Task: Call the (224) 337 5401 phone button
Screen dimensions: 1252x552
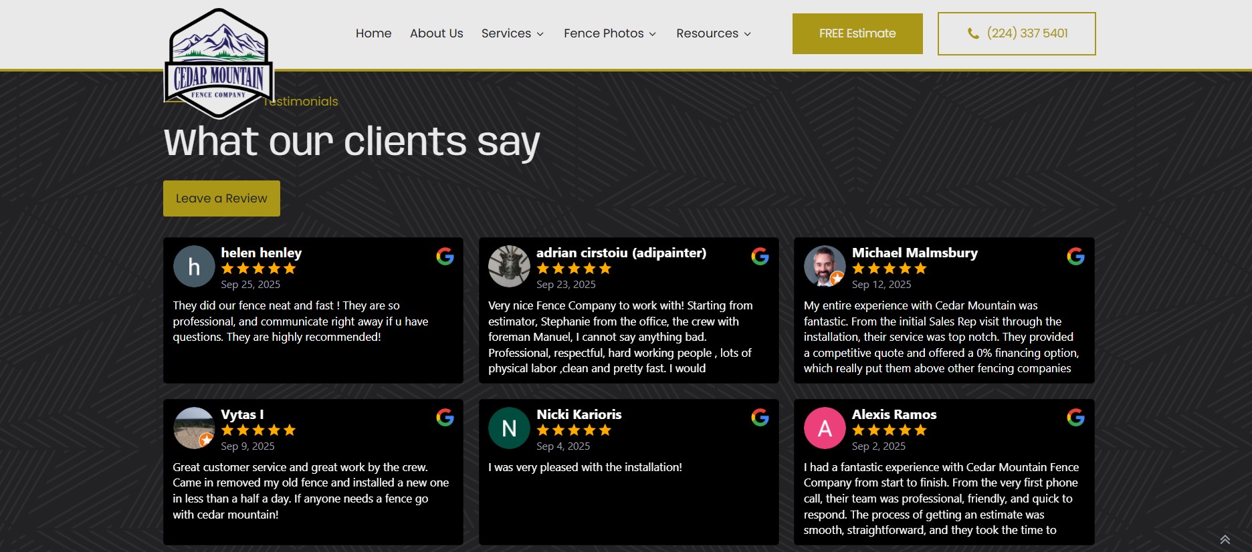Action: [x=1016, y=33]
